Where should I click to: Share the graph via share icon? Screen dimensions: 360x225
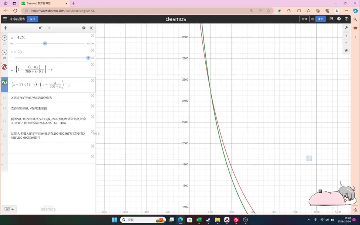pyautogui.click(x=331, y=19)
